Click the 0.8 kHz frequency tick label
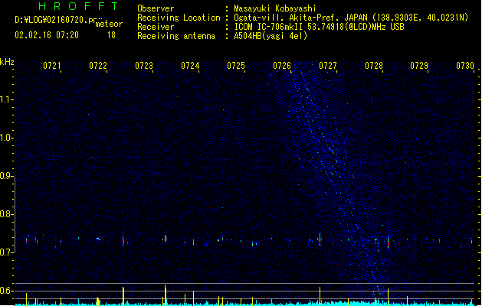482x306 pixels. [x=6, y=214]
